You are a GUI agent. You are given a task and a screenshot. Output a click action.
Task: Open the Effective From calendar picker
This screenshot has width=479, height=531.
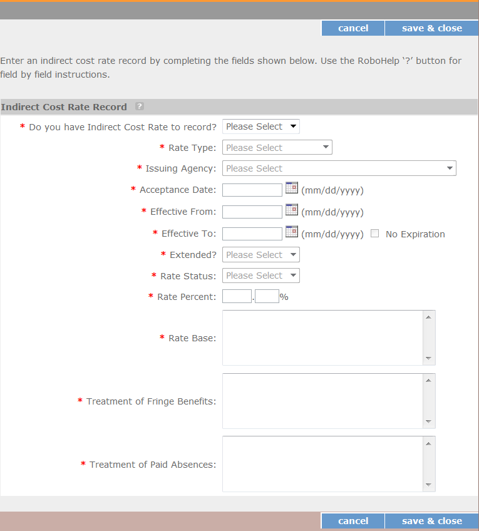pos(291,210)
